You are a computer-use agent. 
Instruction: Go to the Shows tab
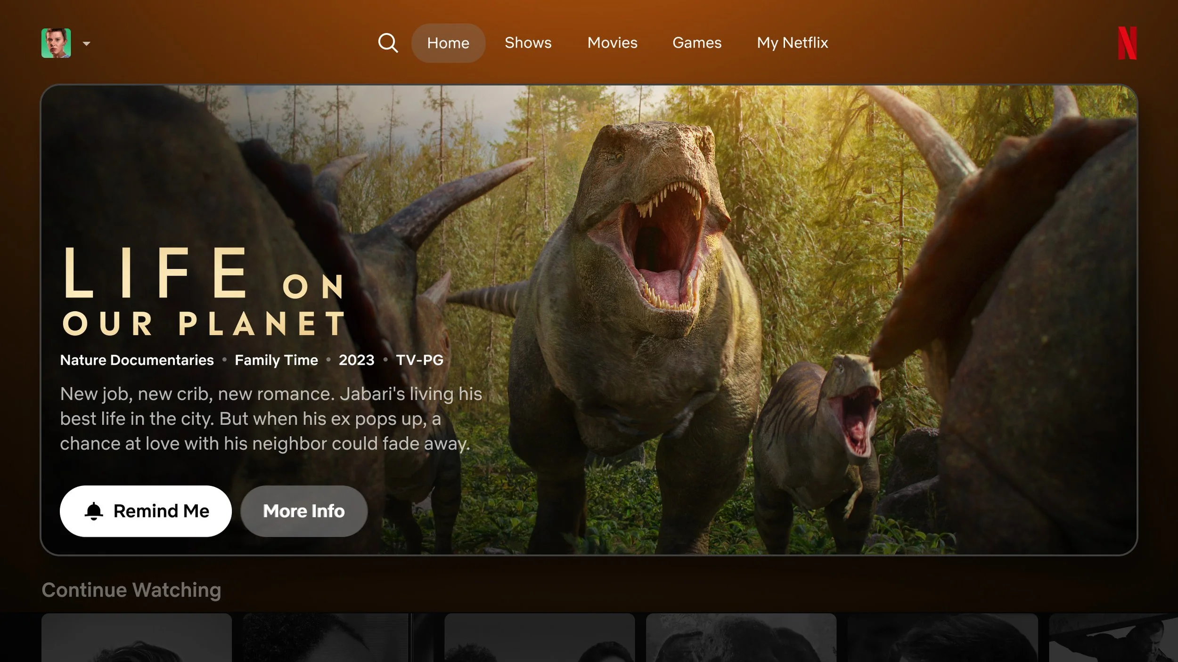click(528, 43)
